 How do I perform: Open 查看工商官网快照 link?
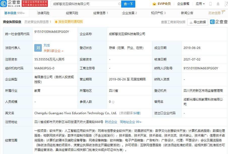[173, 22]
